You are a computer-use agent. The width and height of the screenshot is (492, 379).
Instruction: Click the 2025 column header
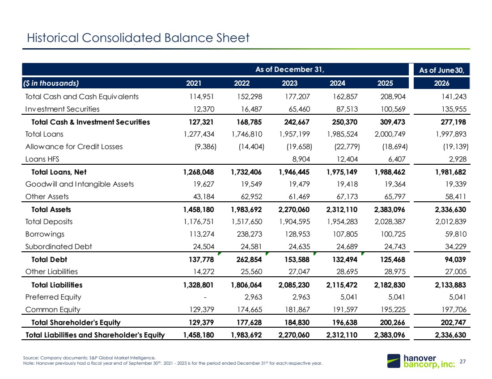tap(385, 83)
